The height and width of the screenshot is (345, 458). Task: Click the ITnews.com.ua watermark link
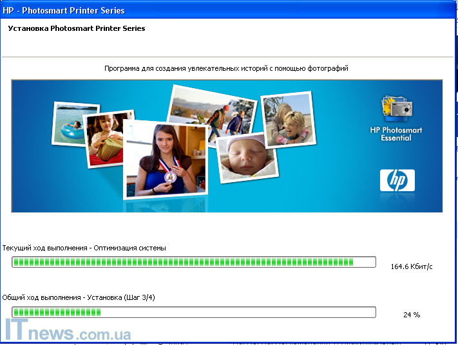(x=68, y=332)
